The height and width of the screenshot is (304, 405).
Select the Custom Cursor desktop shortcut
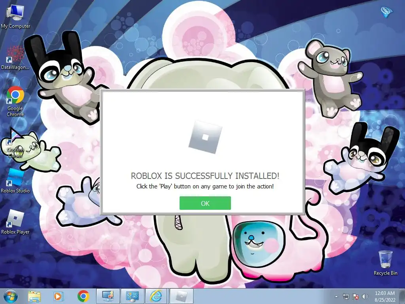(15, 143)
